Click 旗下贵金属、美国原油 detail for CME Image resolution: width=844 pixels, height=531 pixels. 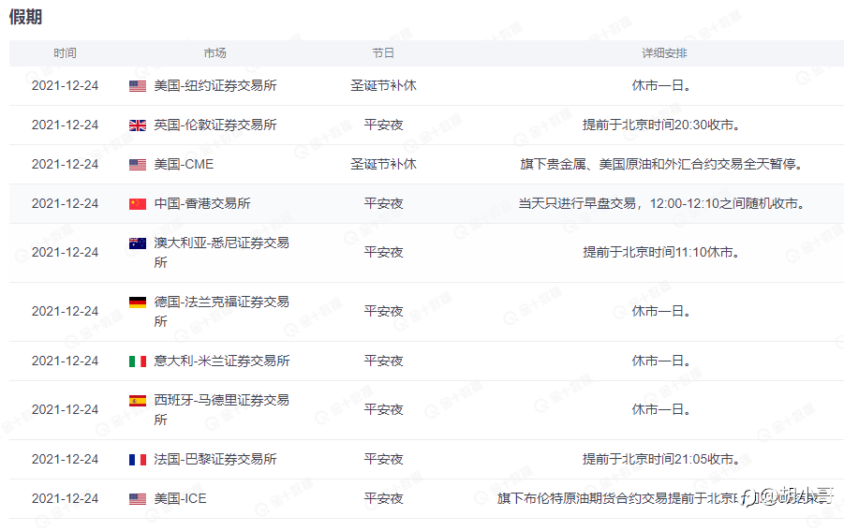click(661, 164)
